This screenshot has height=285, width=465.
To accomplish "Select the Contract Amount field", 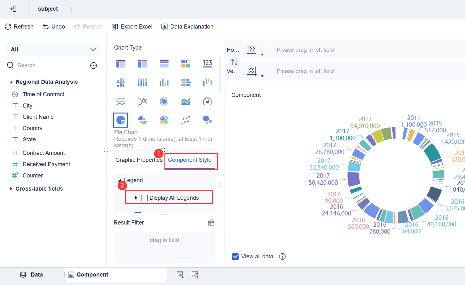I will [x=44, y=153].
